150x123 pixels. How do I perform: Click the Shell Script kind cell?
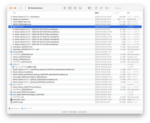pyautogui.click(x=131, y=19)
